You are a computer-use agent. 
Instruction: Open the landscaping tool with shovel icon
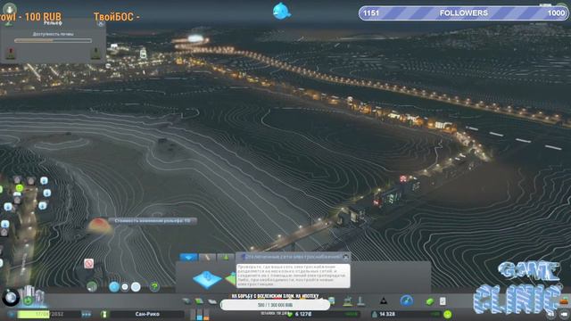pos(360,301)
